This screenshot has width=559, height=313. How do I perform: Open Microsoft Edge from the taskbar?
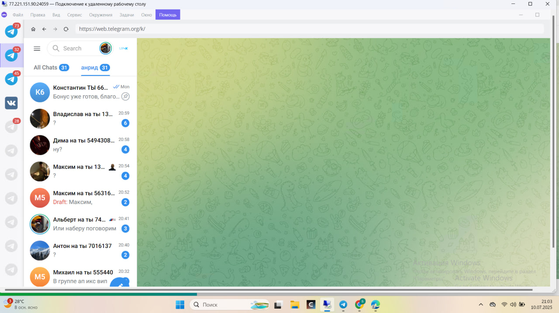click(376, 304)
